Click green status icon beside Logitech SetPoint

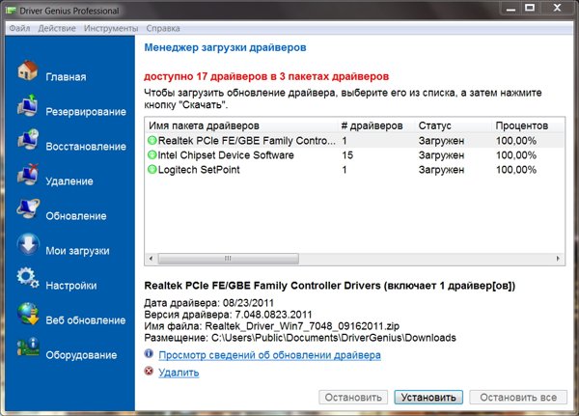152,170
